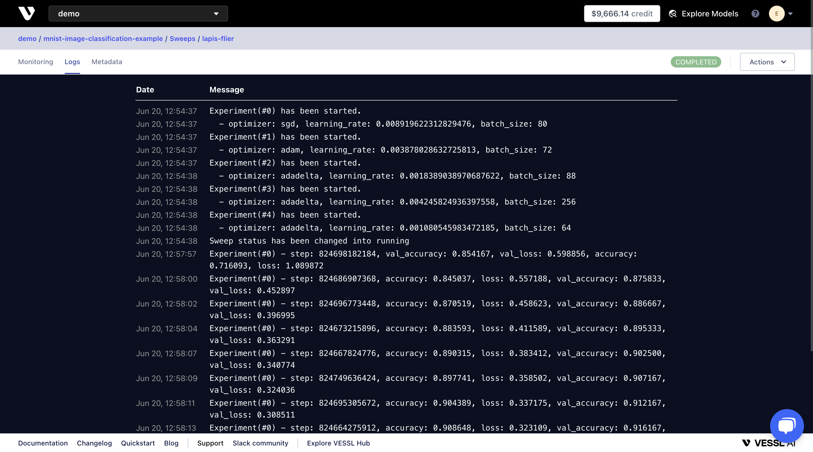The height and width of the screenshot is (452, 813).
Task: Open the Actions dropdown menu
Action: pos(767,62)
